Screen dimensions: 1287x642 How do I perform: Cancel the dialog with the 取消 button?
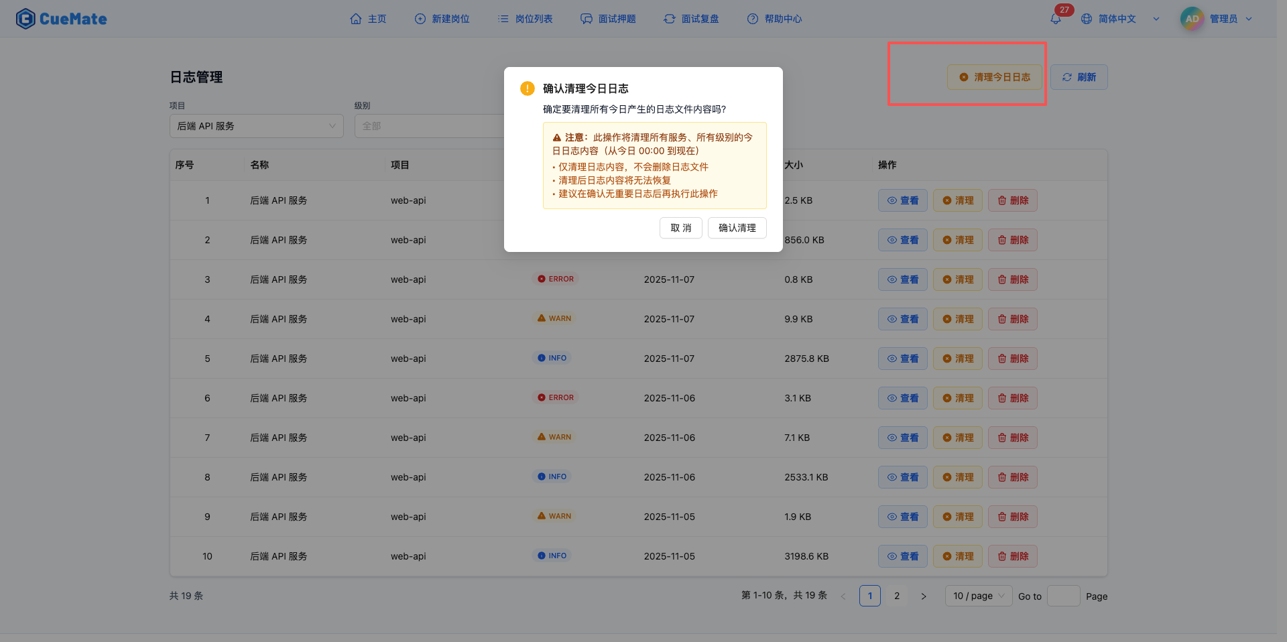tap(680, 228)
